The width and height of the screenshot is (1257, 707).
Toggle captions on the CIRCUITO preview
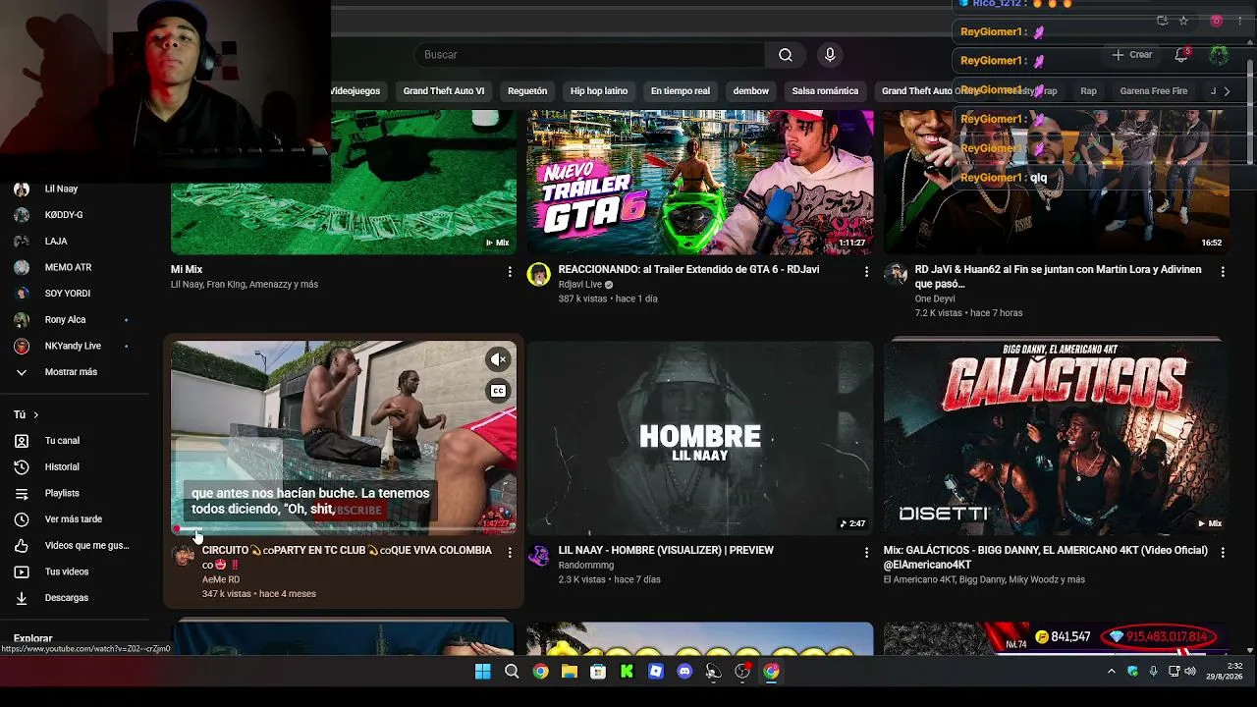[x=498, y=391]
